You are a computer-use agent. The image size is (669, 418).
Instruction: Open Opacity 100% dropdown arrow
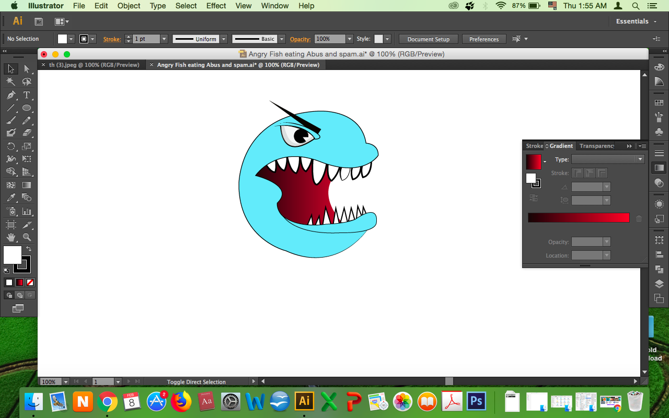[349, 39]
